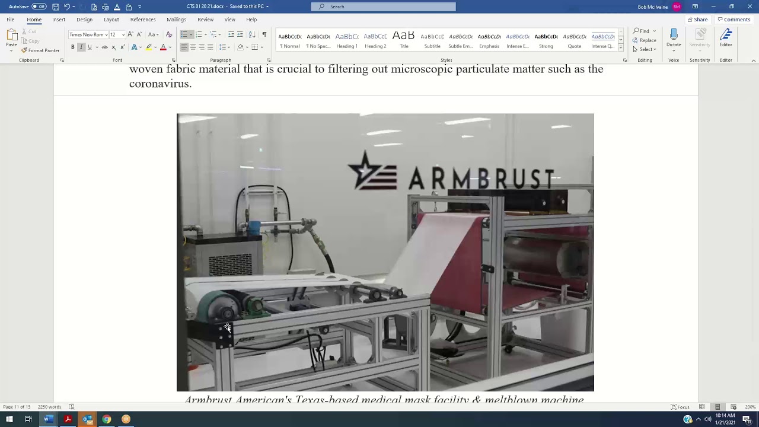The height and width of the screenshot is (427, 759).
Task: Click Clear All Formatting icon
Action: pyautogui.click(x=169, y=34)
